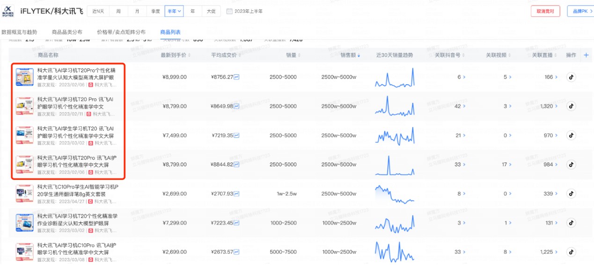Sort by 最新到手价 column
Image resolution: width=594 pixels, height=265 pixels.
(176, 55)
